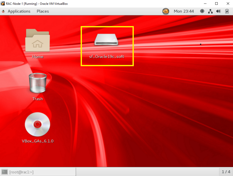The width and height of the screenshot is (233, 176).
Task: Maximize the VirtualBox RAC-Node-1 window
Action: (216, 4)
